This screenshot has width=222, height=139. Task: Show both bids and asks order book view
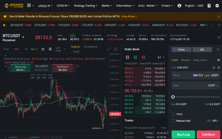pyautogui.click(x=127, y=57)
